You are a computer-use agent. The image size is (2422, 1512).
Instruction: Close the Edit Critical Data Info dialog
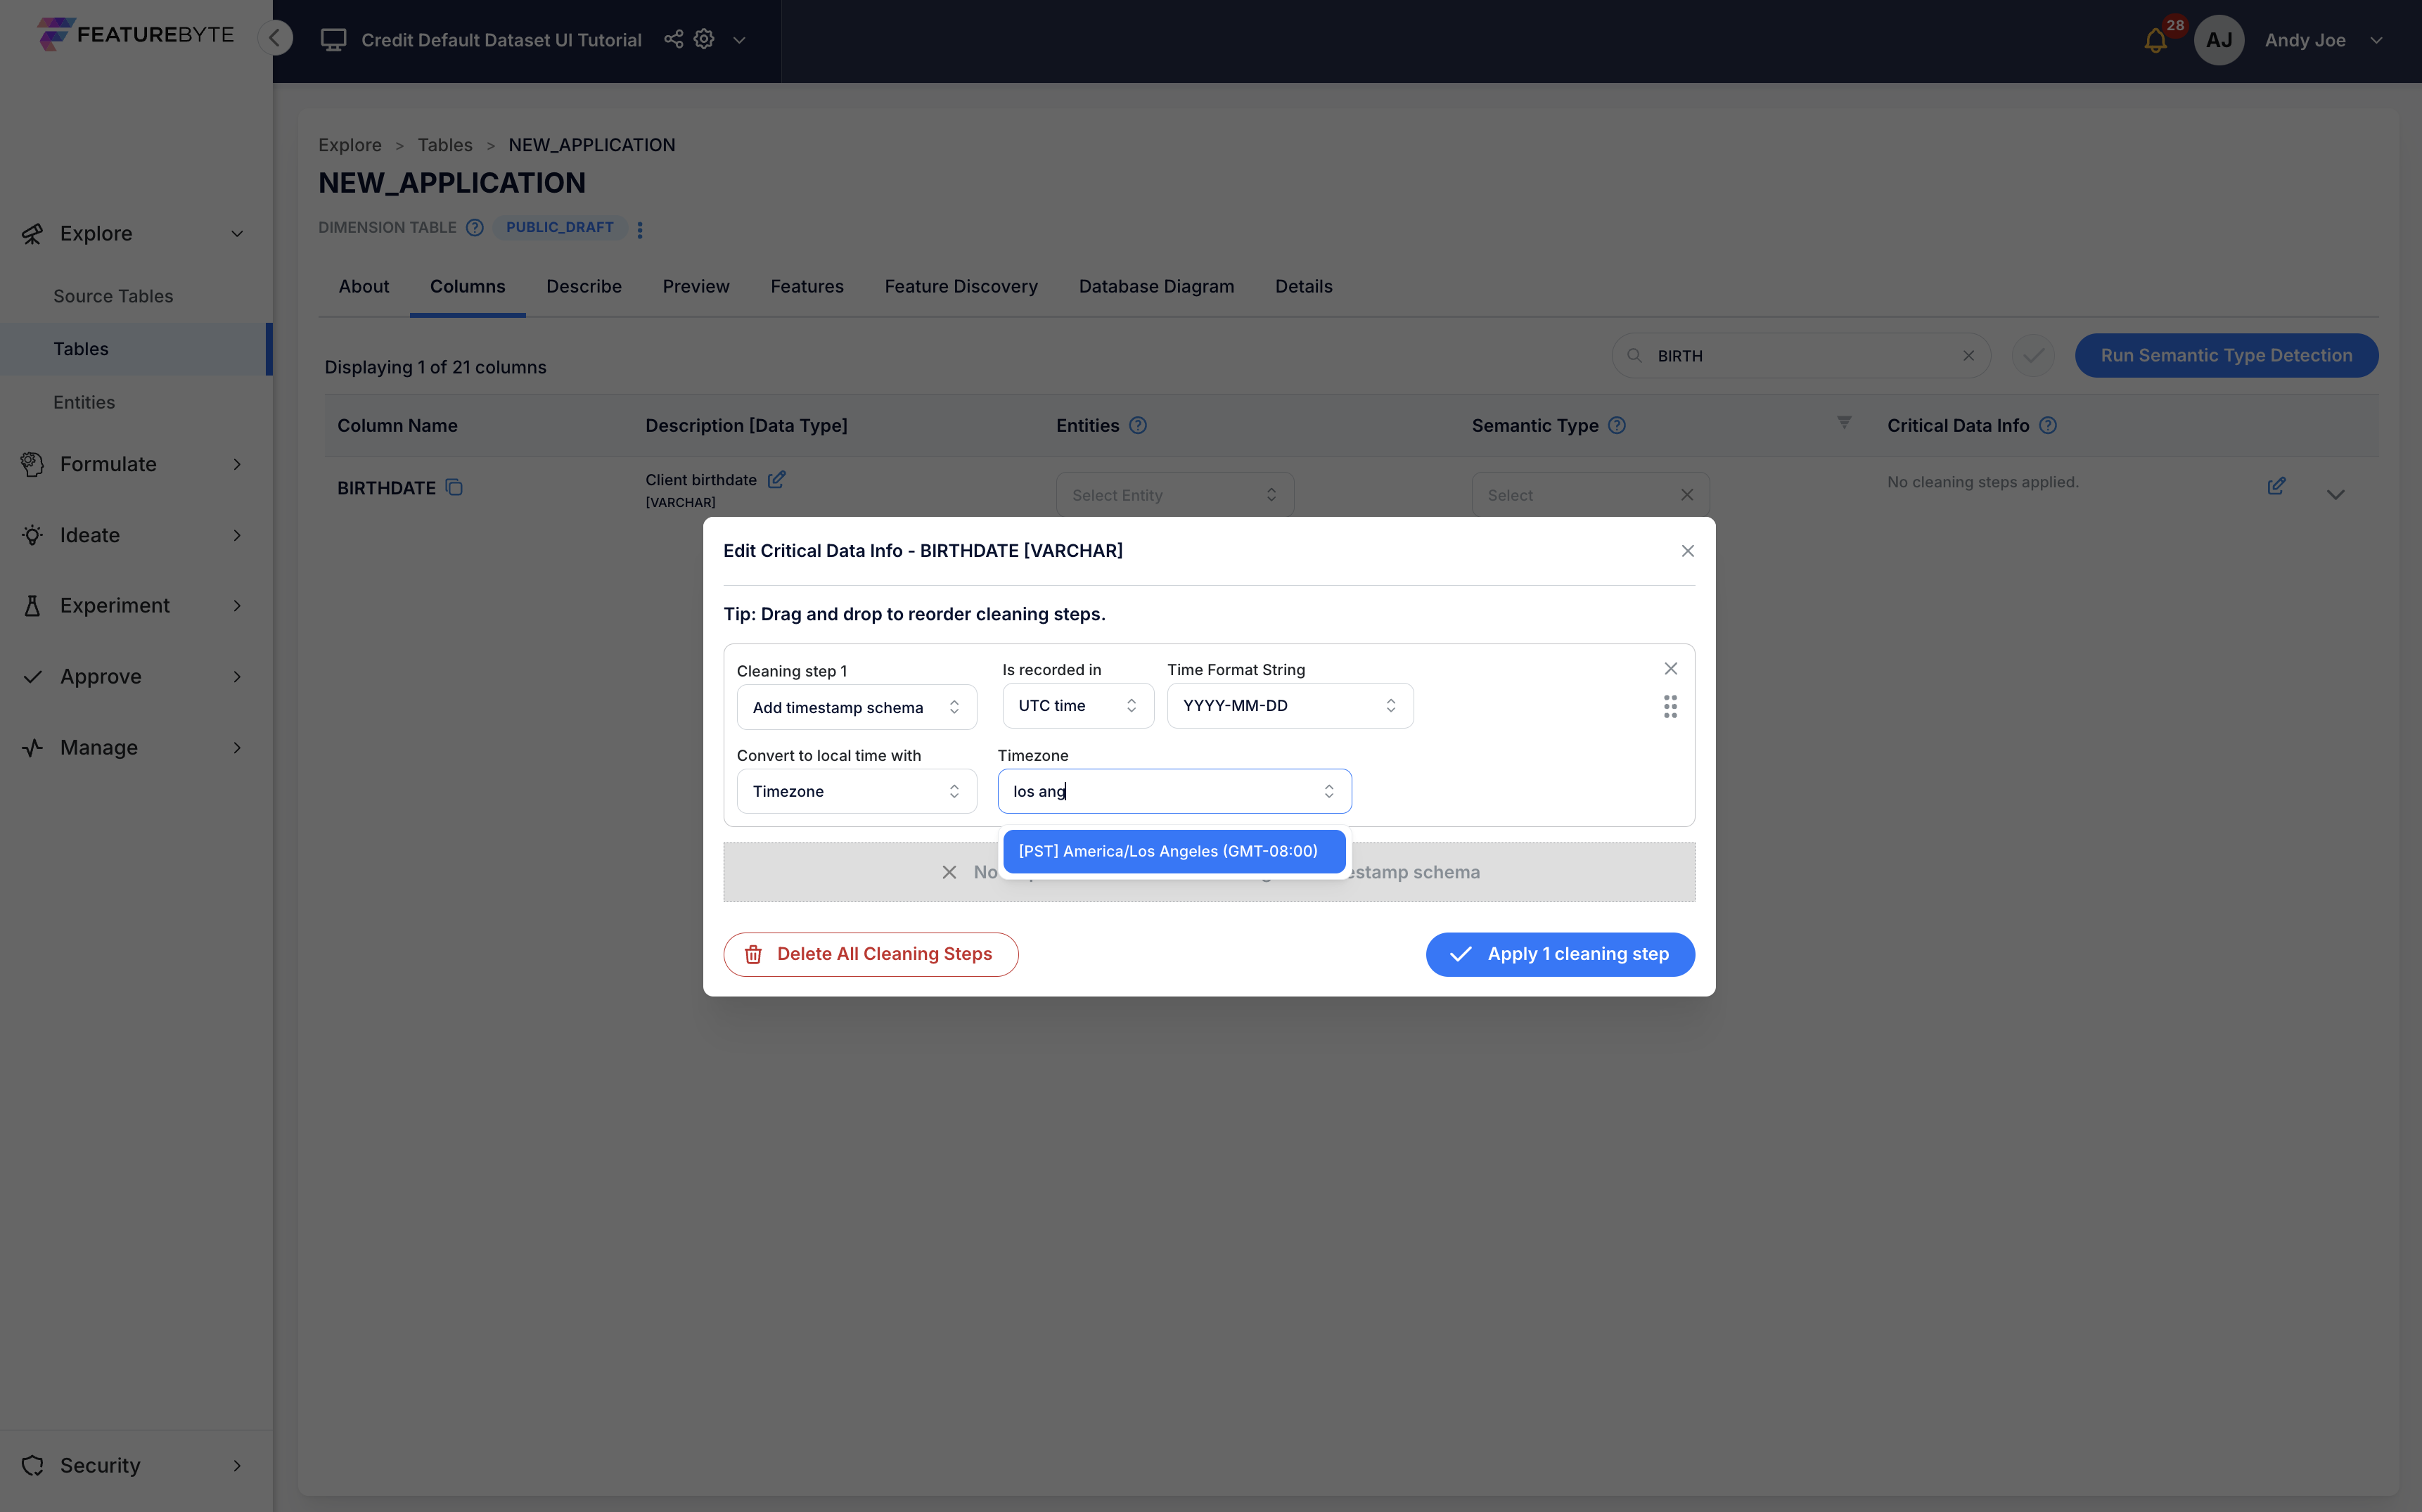[1688, 551]
